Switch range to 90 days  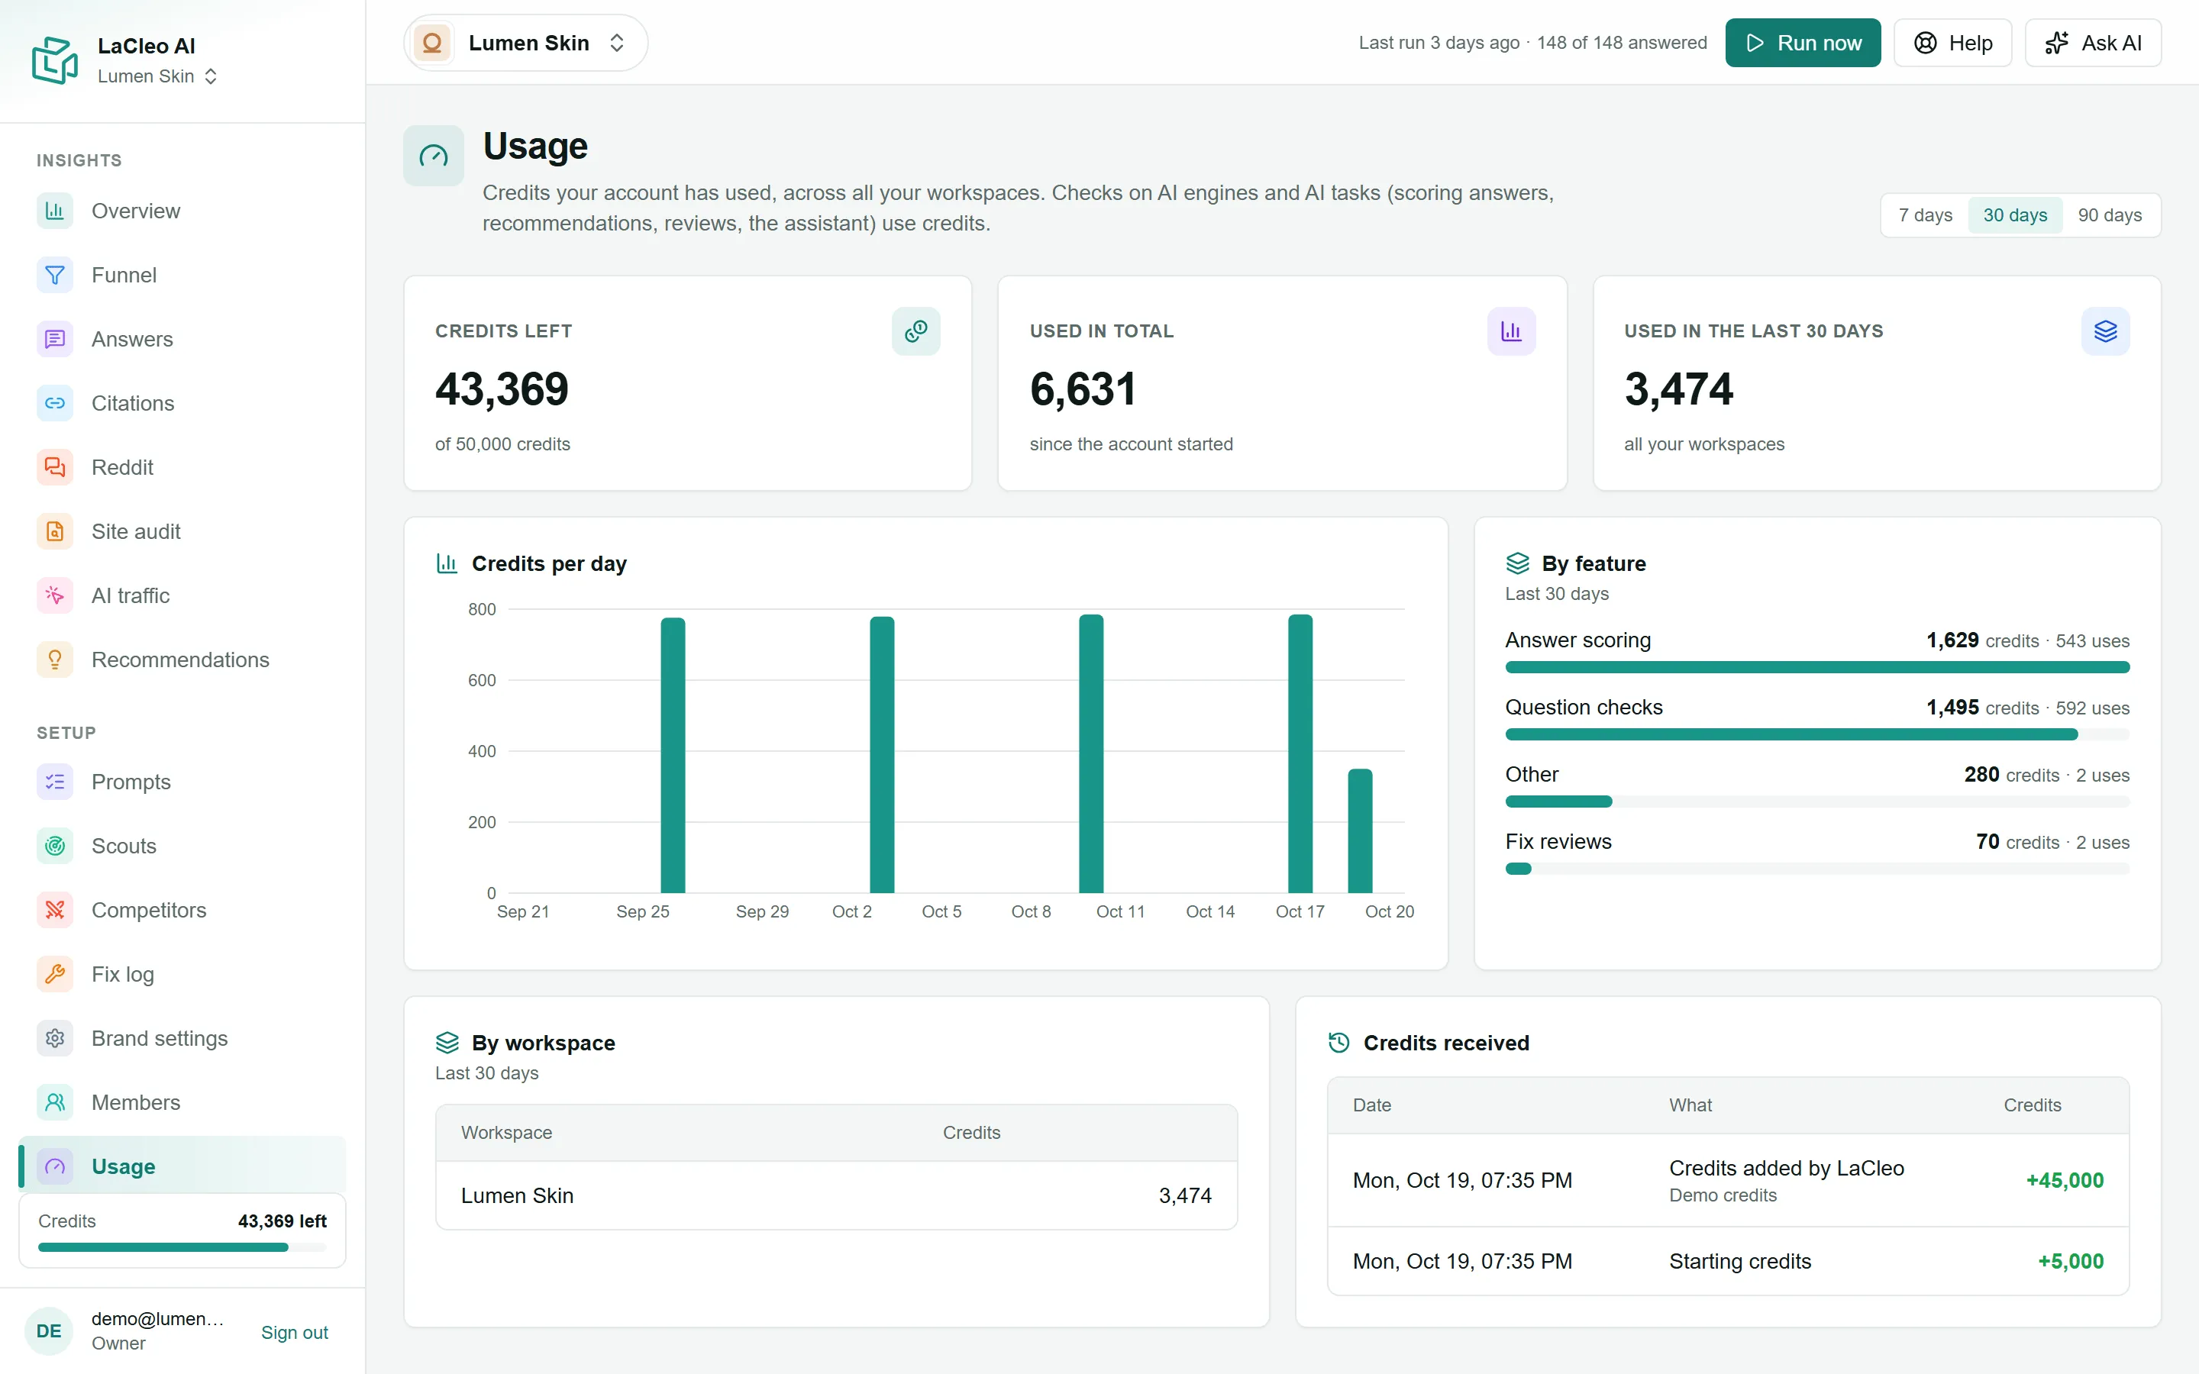click(2109, 215)
